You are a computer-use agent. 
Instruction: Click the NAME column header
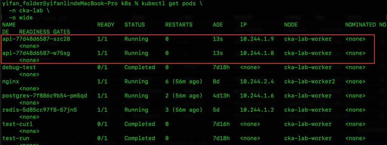coord(9,25)
